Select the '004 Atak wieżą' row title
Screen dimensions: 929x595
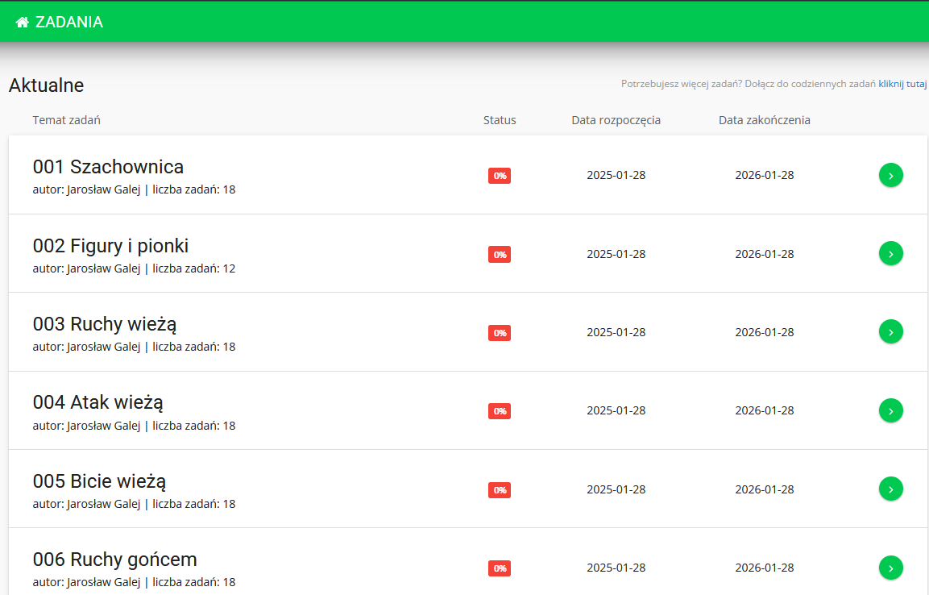pos(97,402)
